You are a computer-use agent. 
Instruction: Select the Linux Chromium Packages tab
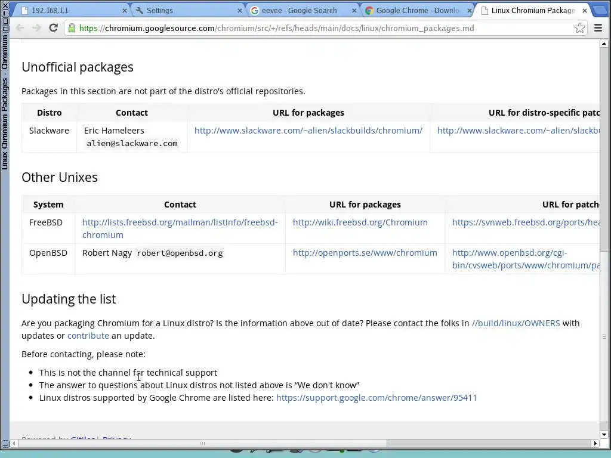pyautogui.click(x=532, y=11)
